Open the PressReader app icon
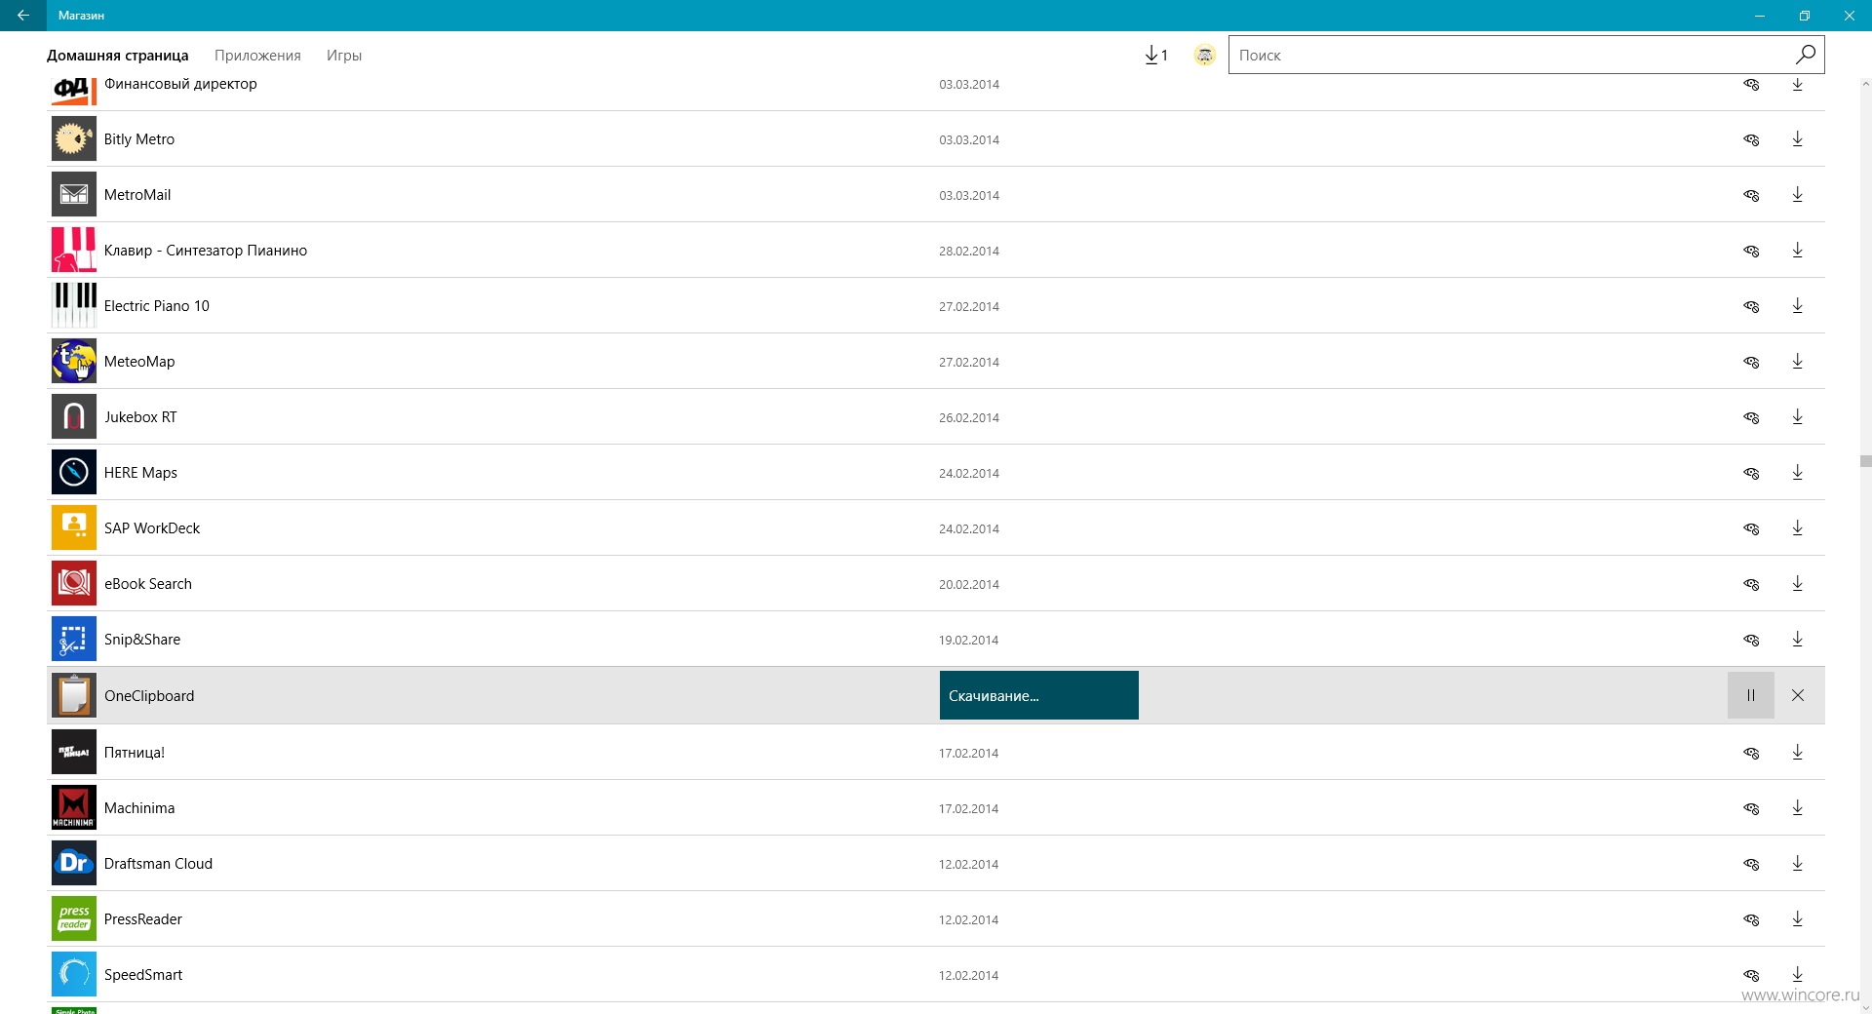Viewport: 1872px width, 1014px height. click(x=74, y=918)
